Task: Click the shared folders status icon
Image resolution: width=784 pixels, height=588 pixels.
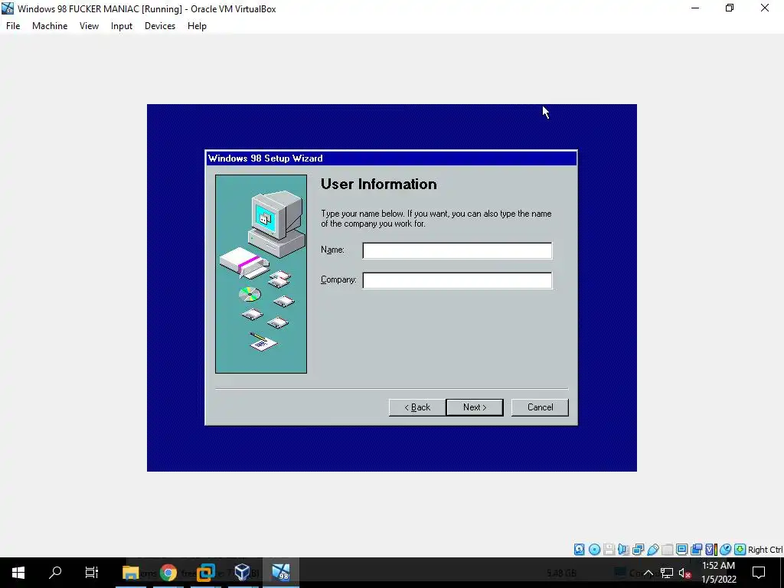Action: [x=667, y=550]
